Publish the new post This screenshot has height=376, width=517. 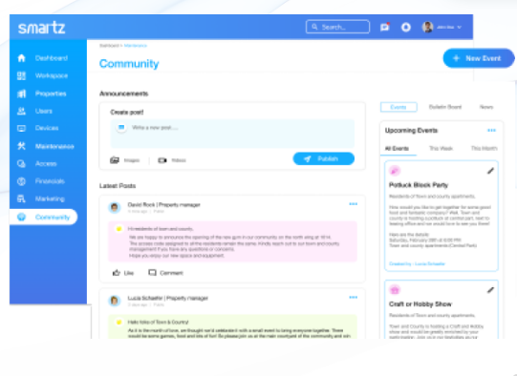coord(323,158)
